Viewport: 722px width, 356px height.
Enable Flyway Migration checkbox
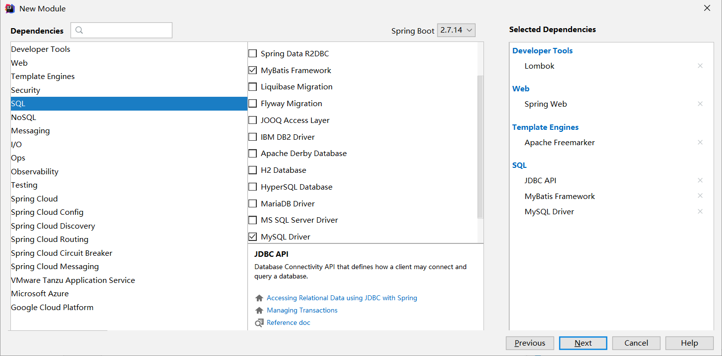pyautogui.click(x=252, y=104)
